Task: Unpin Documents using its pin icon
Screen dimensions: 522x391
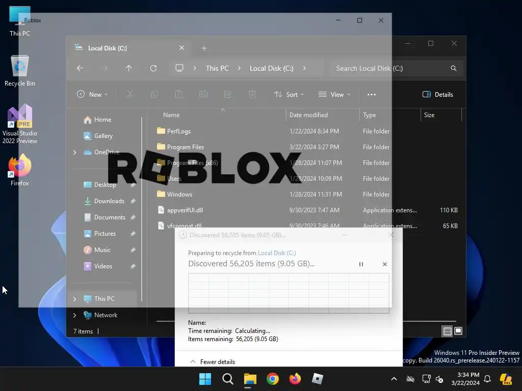Action: [x=133, y=217]
